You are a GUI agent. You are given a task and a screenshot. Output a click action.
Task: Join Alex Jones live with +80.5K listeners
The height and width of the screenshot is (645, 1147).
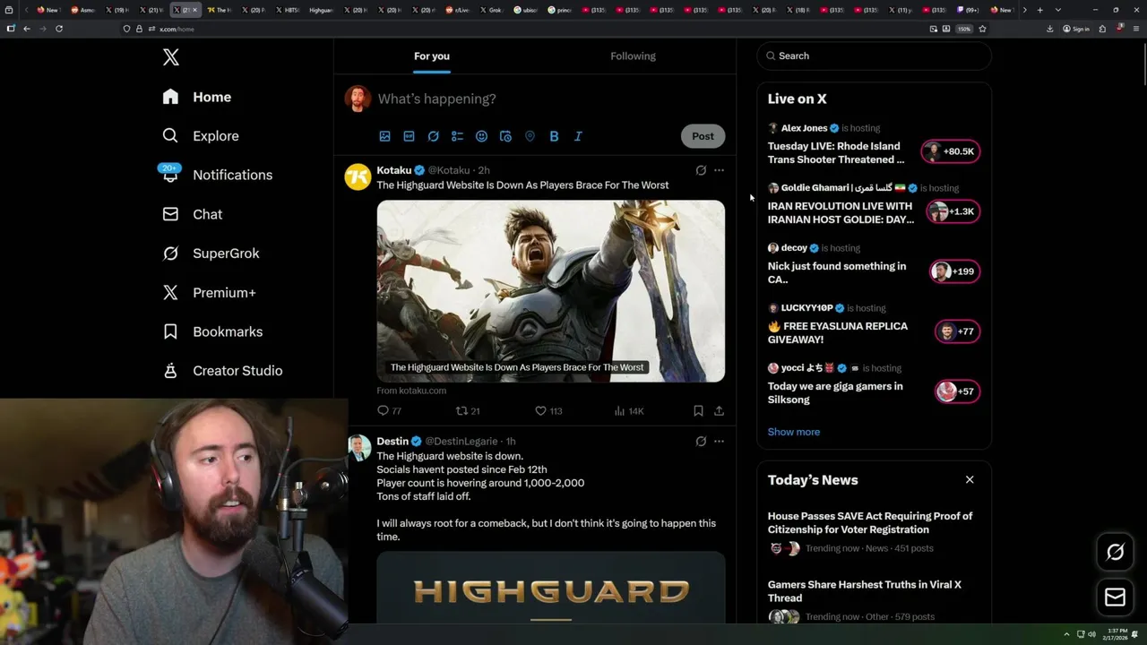[x=951, y=151]
